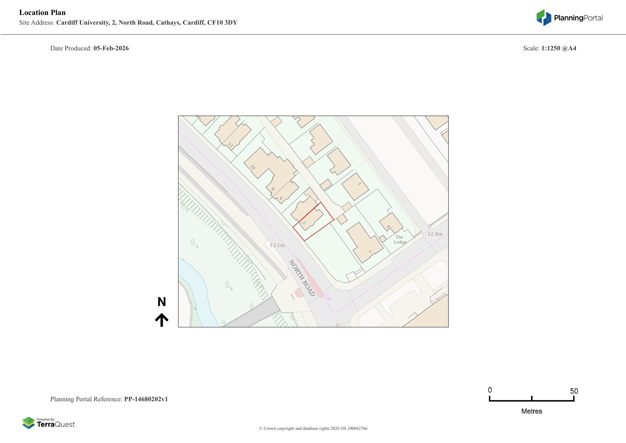This screenshot has width=626, height=443.
Task: Click the 12.8m spot height label
Action: click(x=435, y=234)
